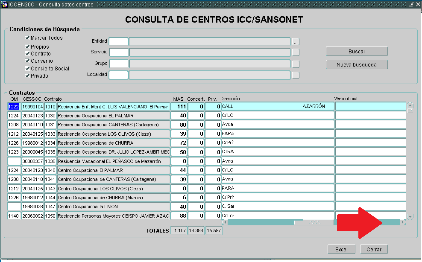Open the Servicio lookup list button
The height and width of the screenshot is (262, 422).
tap(296, 52)
